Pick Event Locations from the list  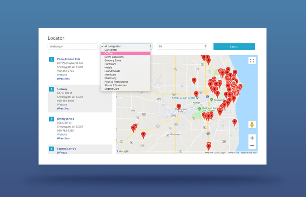pyautogui.click(x=126, y=57)
